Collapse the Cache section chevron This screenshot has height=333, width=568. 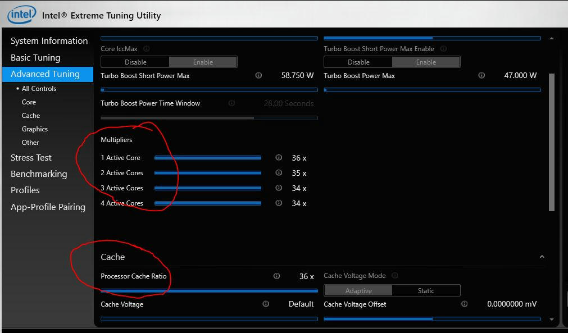[542, 257]
